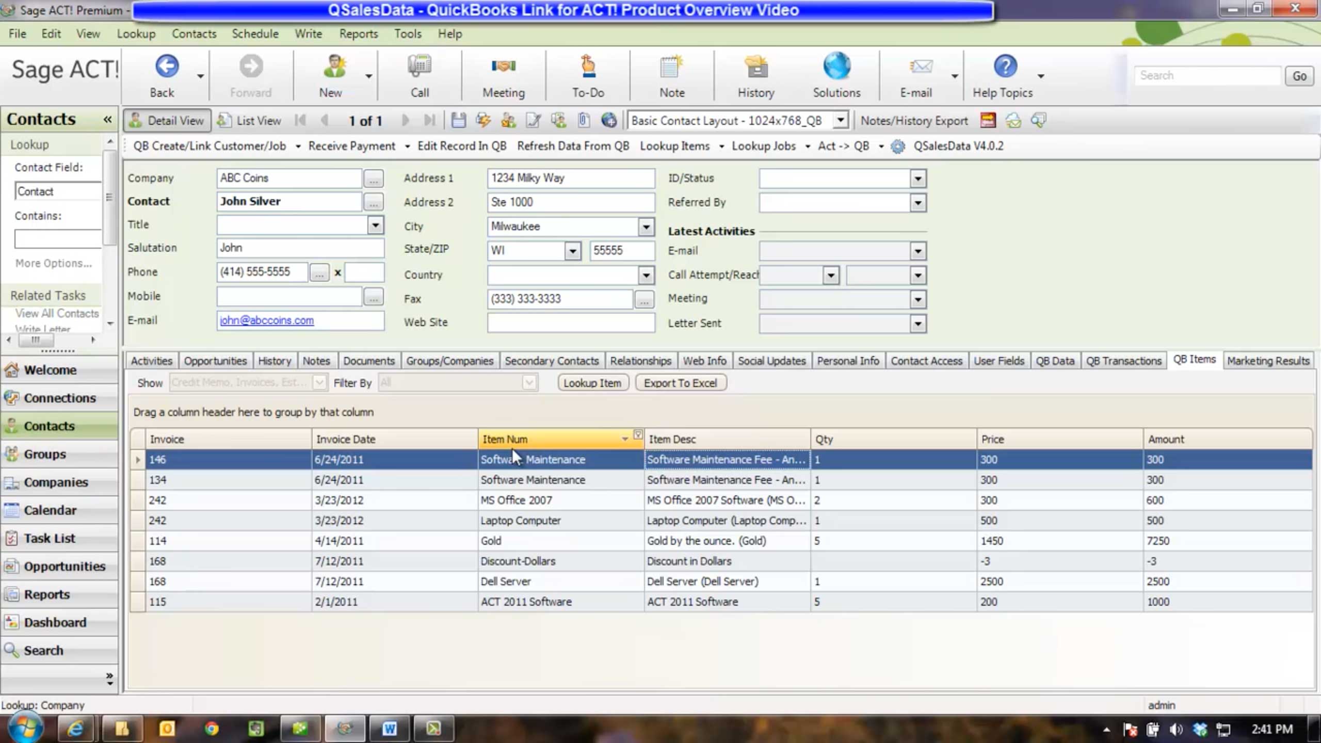Open Connections in the sidebar

click(59, 398)
